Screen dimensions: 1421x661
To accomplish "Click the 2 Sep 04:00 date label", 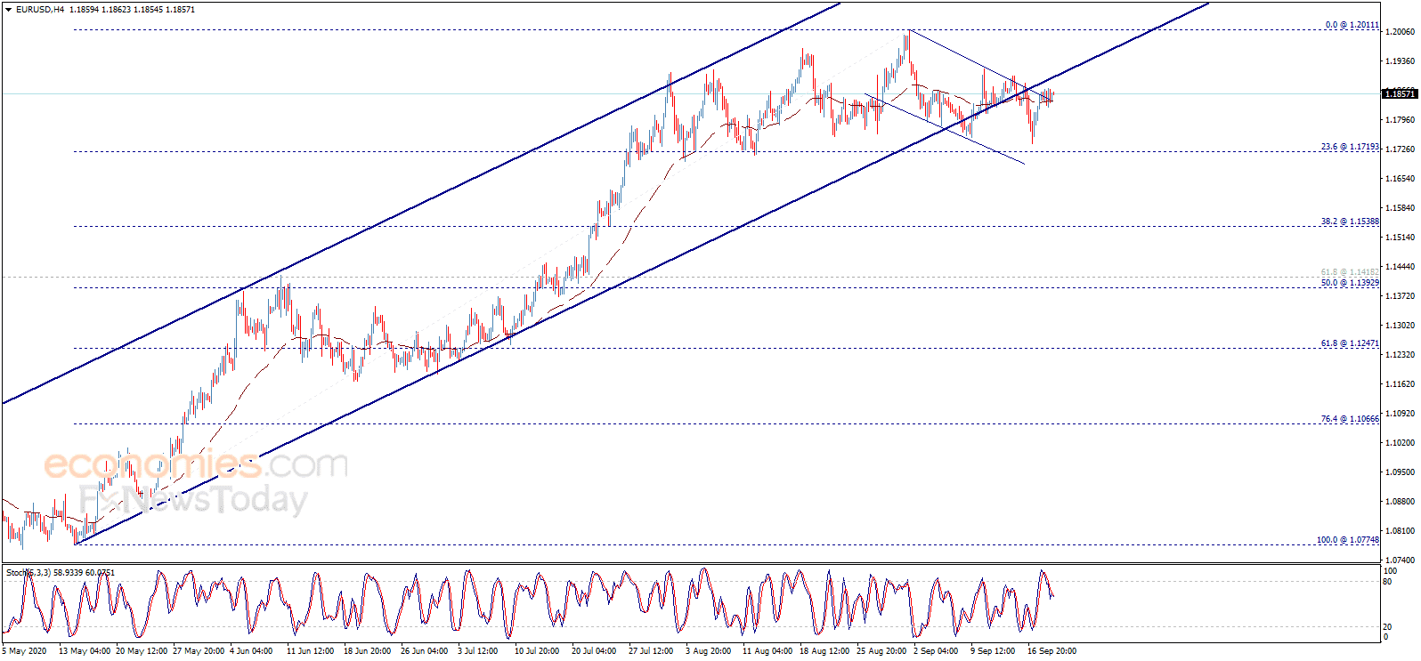I will [936, 651].
